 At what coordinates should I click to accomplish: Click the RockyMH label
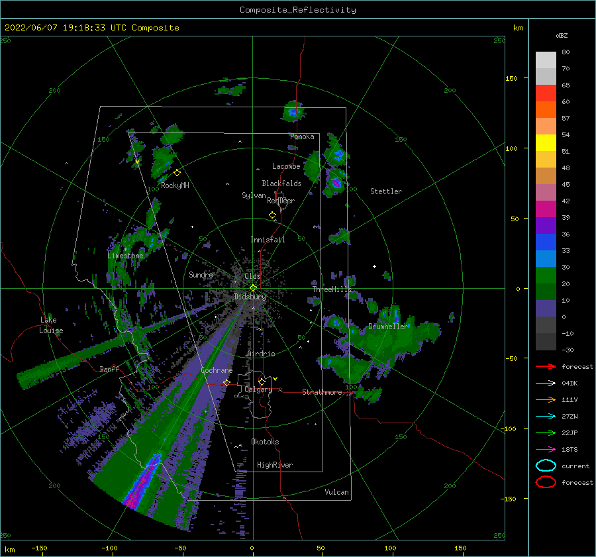tap(175, 185)
